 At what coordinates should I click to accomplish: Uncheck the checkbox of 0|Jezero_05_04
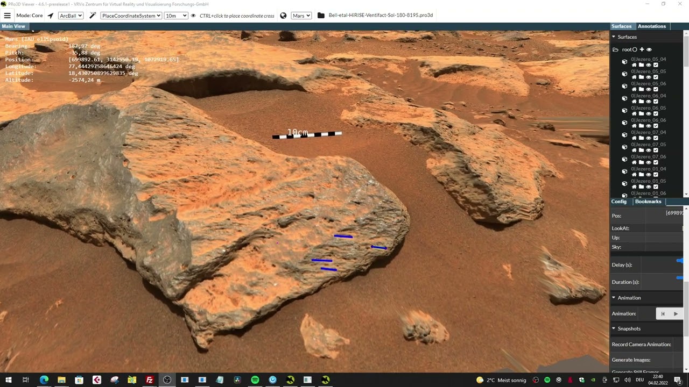(656, 65)
